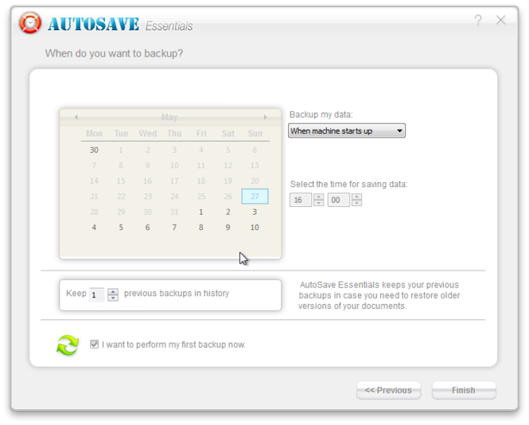Select date 31 in the calendar
Screen dimensions: 529x425
pyautogui.click(x=174, y=212)
